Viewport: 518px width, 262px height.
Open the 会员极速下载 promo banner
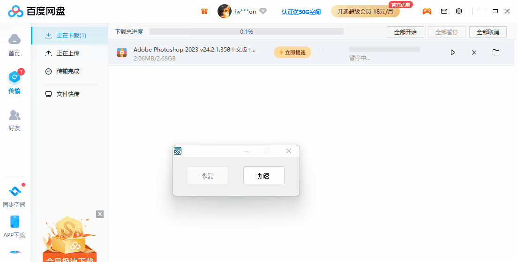tap(69, 239)
